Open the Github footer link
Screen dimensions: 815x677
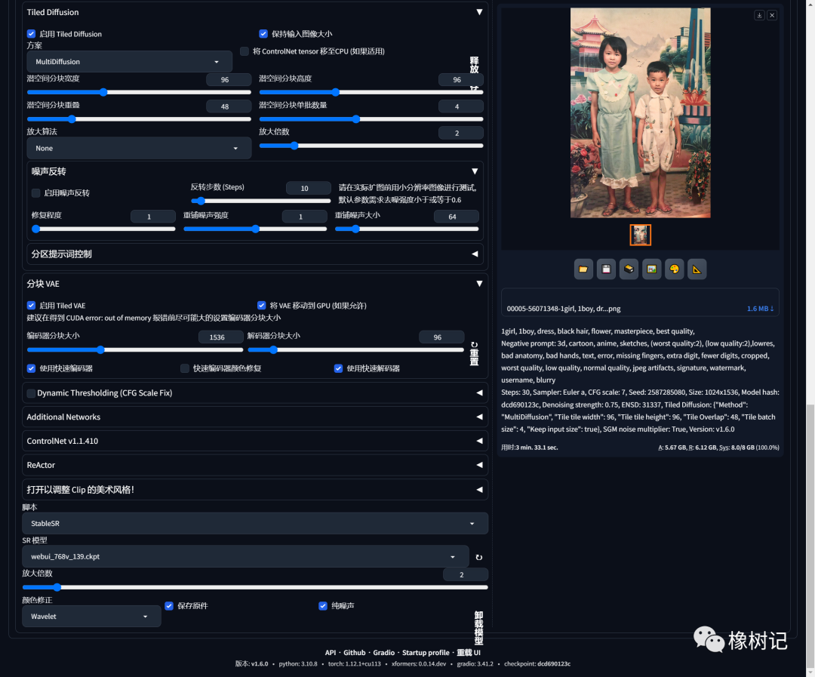[x=355, y=653]
